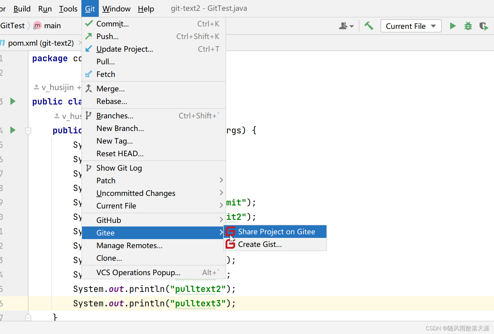Open the Current File run configuration dropdown
Image resolution: width=494 pixels, height=334 pixels.
point(411,26)
